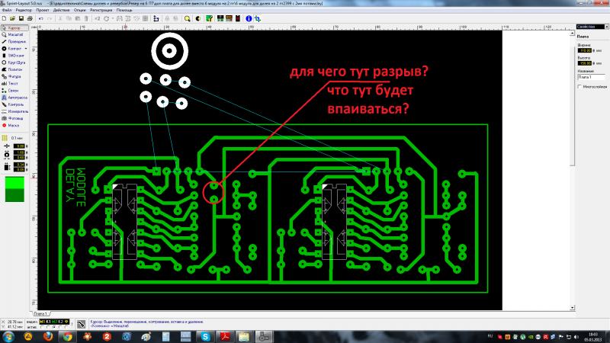
Task: Click the blue info icon in the toolbar
Action: (x=249, y=18)
